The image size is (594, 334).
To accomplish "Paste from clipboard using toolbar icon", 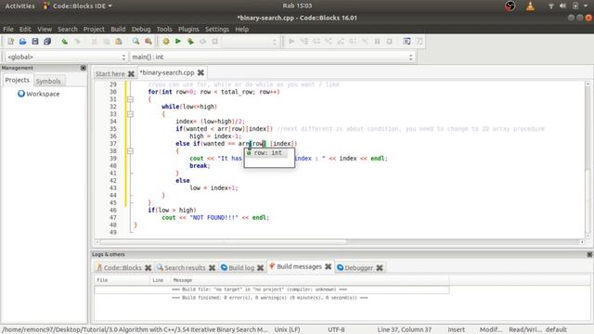I will tap(119, 41).
